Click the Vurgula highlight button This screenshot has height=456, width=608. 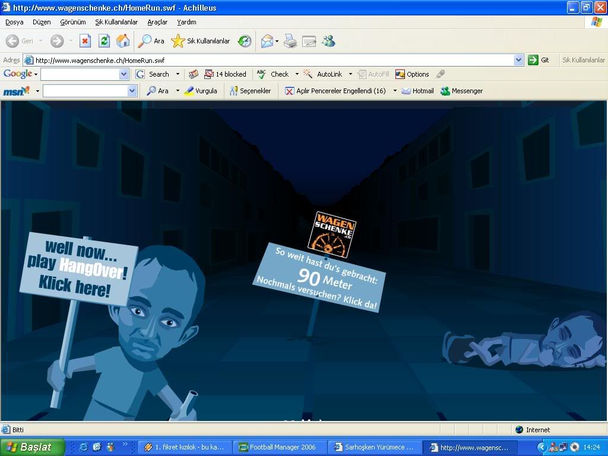[x=201, y=91]
